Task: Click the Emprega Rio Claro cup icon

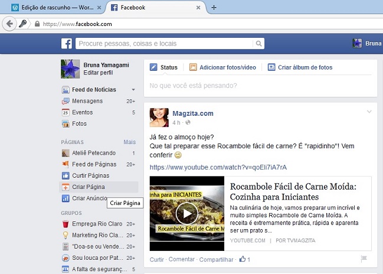Action: click(x=66, y=224)
